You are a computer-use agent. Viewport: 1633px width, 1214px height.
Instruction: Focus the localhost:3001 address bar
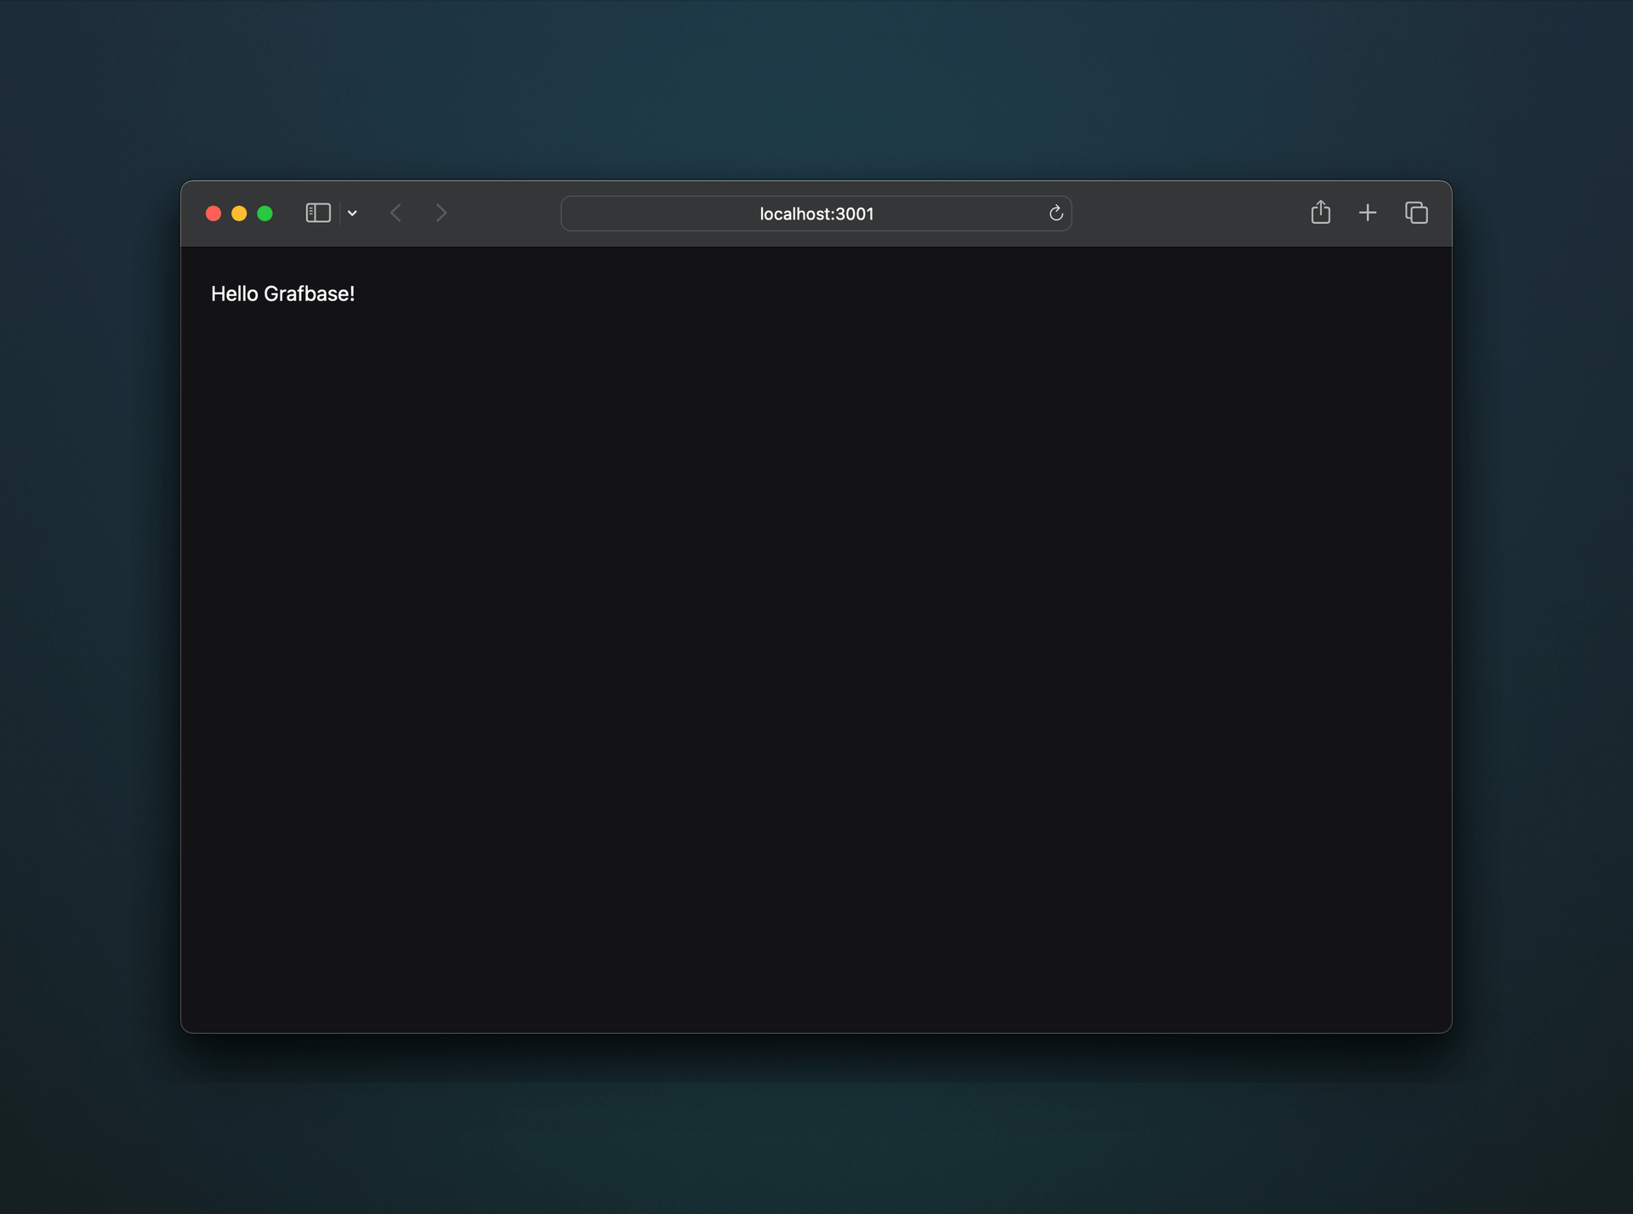(x=816, y=214)
